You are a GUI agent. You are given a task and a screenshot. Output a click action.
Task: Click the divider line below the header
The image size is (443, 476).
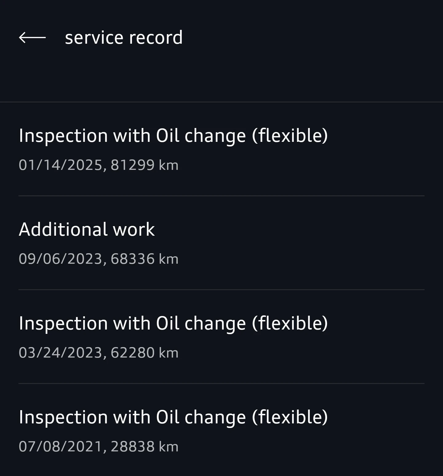[221, 102]
